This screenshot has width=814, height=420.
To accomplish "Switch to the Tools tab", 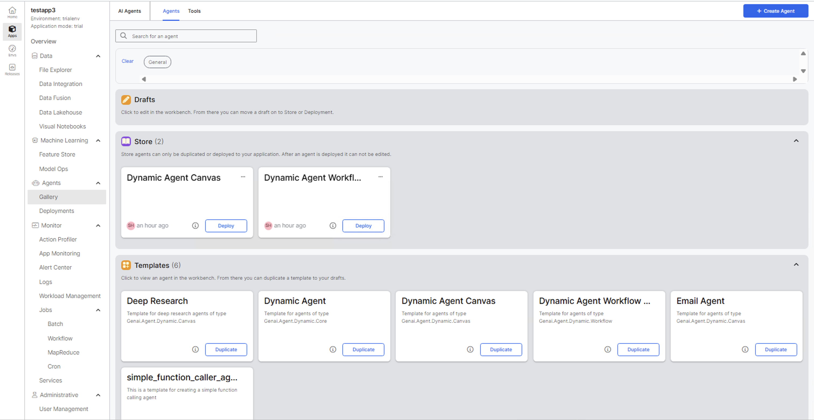I will [194, 11].
